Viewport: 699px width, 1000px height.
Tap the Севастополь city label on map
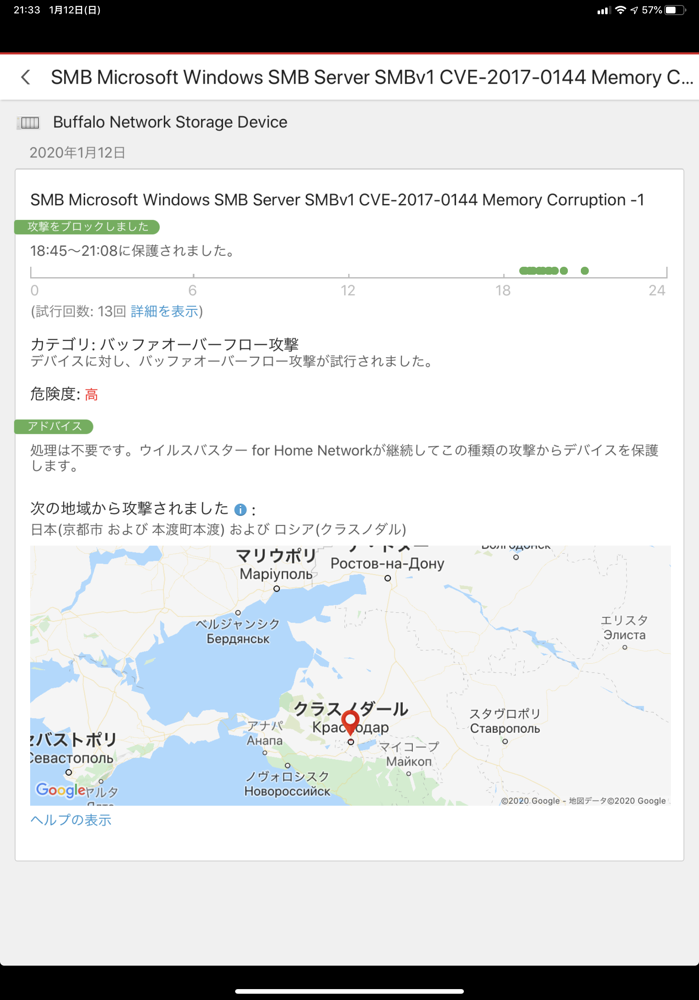72,758
